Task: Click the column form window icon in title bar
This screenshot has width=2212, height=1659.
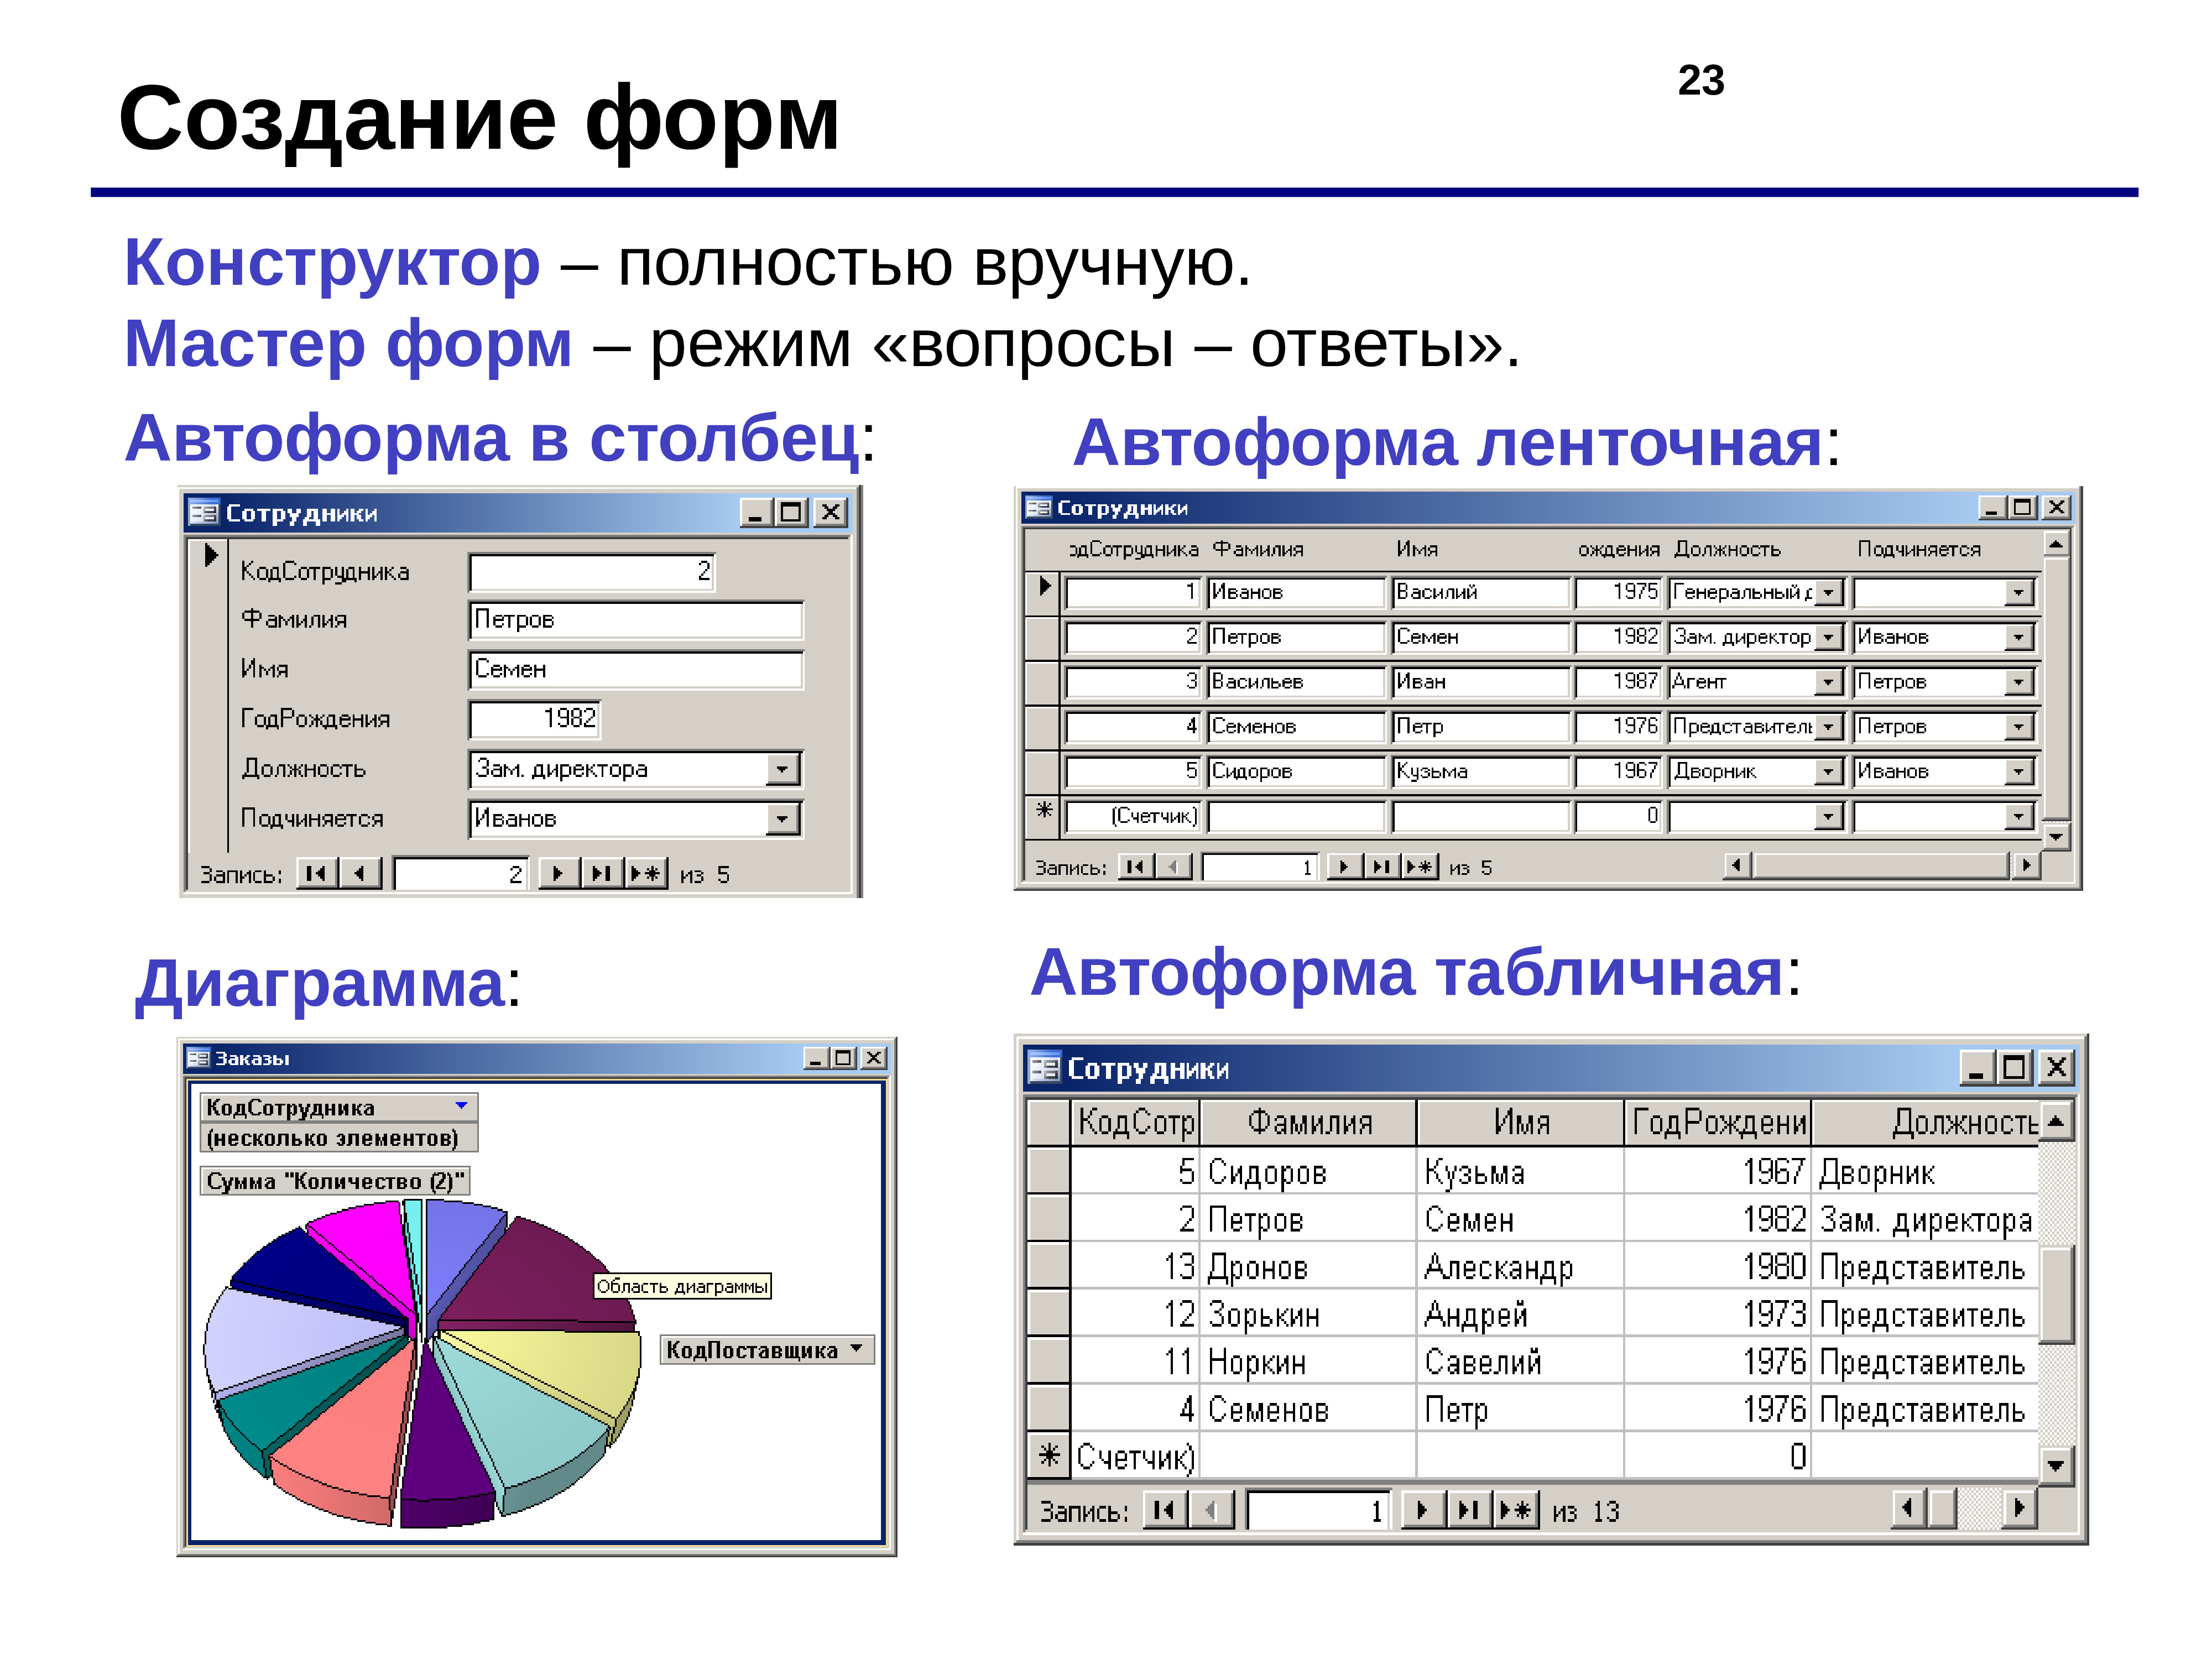Action: [x=203, y=513]
